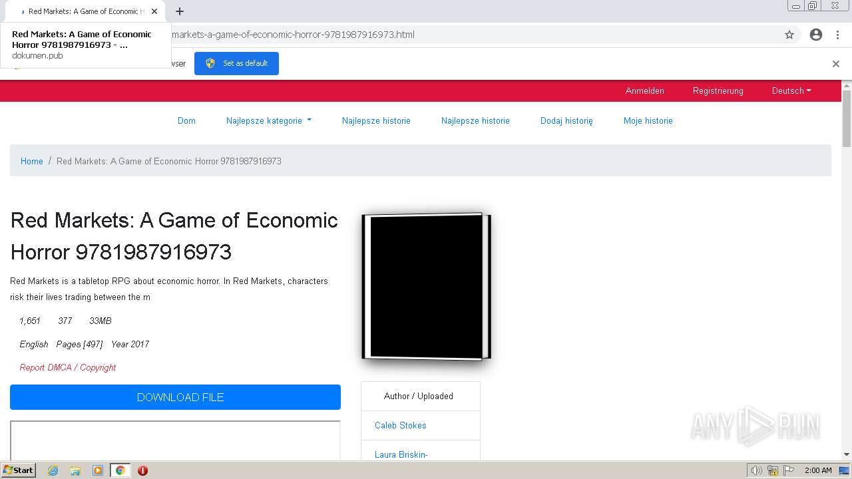Click the Set as default button

tap(236, 63)
